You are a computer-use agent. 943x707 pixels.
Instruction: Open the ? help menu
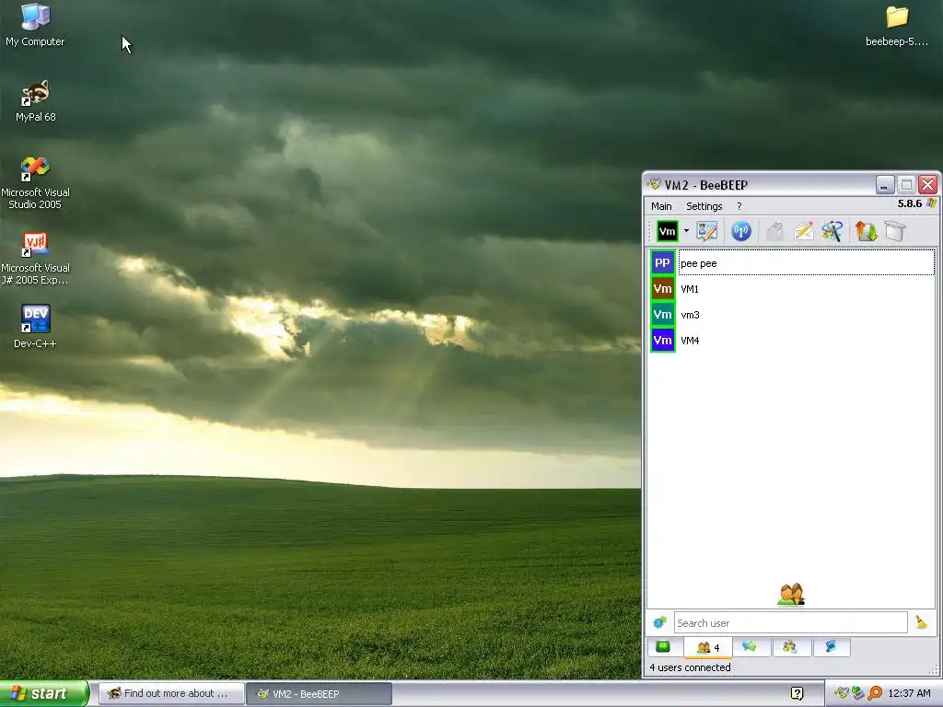point(739,206)
